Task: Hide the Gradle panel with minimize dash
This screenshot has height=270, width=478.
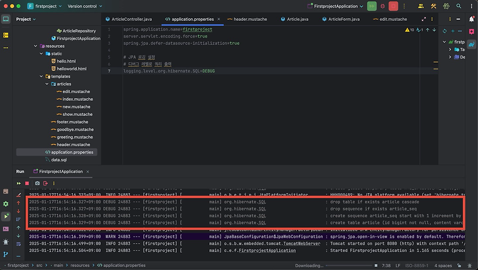Action: (458, 19)
